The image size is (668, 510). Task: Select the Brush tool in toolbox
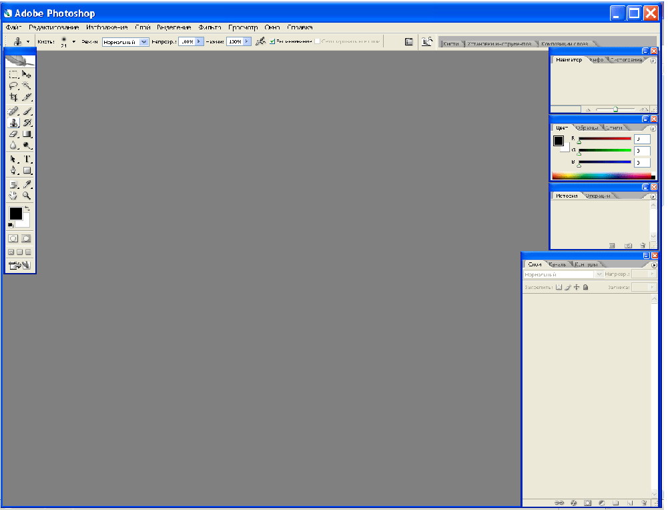[27, 111]
